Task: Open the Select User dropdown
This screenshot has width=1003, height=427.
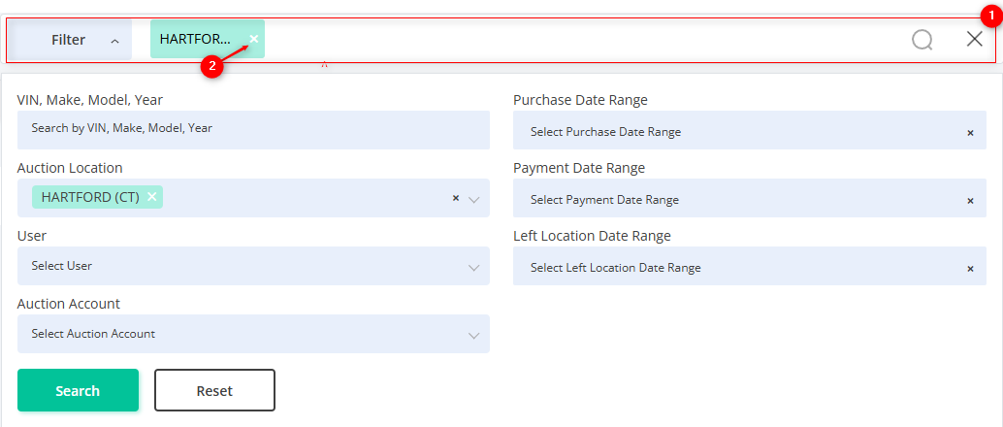Action: coord(252,266)
